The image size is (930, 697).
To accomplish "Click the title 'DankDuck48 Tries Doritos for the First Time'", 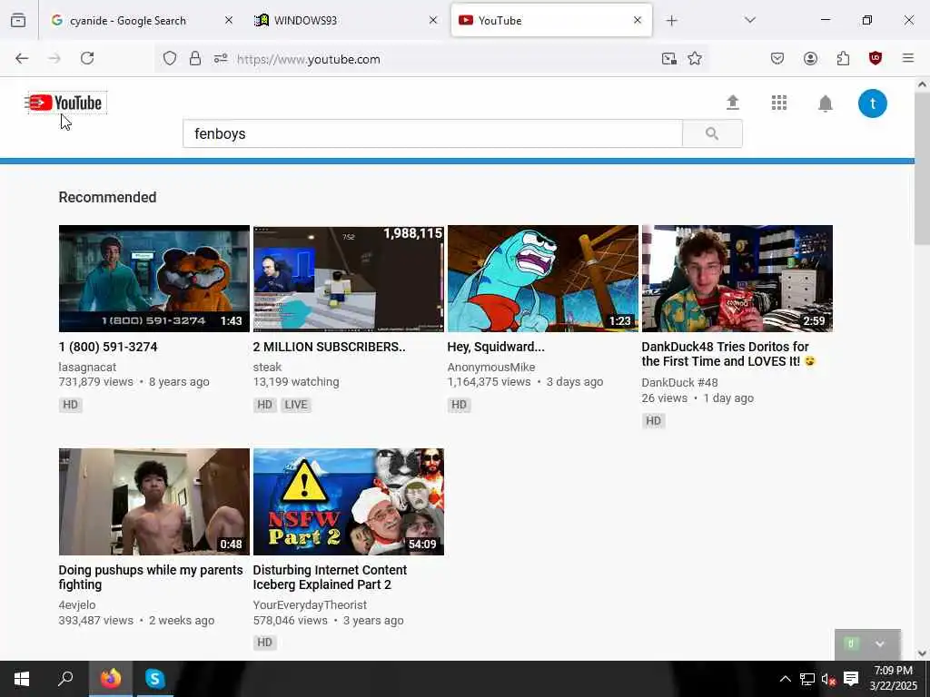I will click(728, 354).
